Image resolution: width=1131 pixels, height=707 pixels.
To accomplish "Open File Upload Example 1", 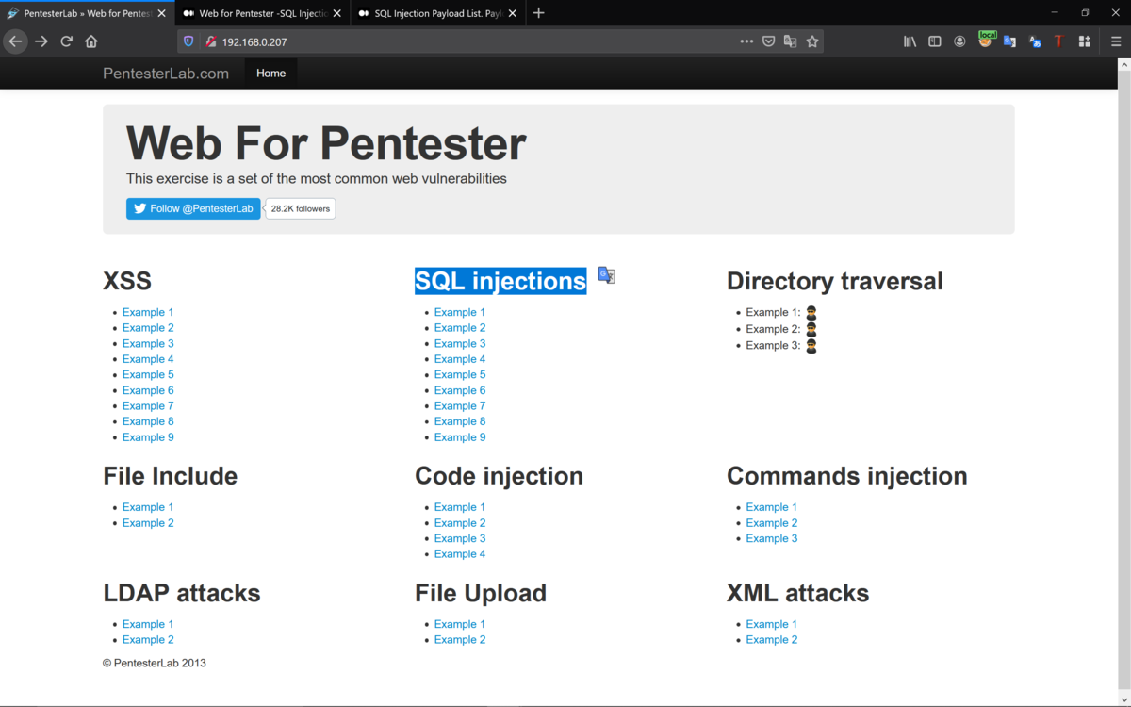I will (460, 624).
